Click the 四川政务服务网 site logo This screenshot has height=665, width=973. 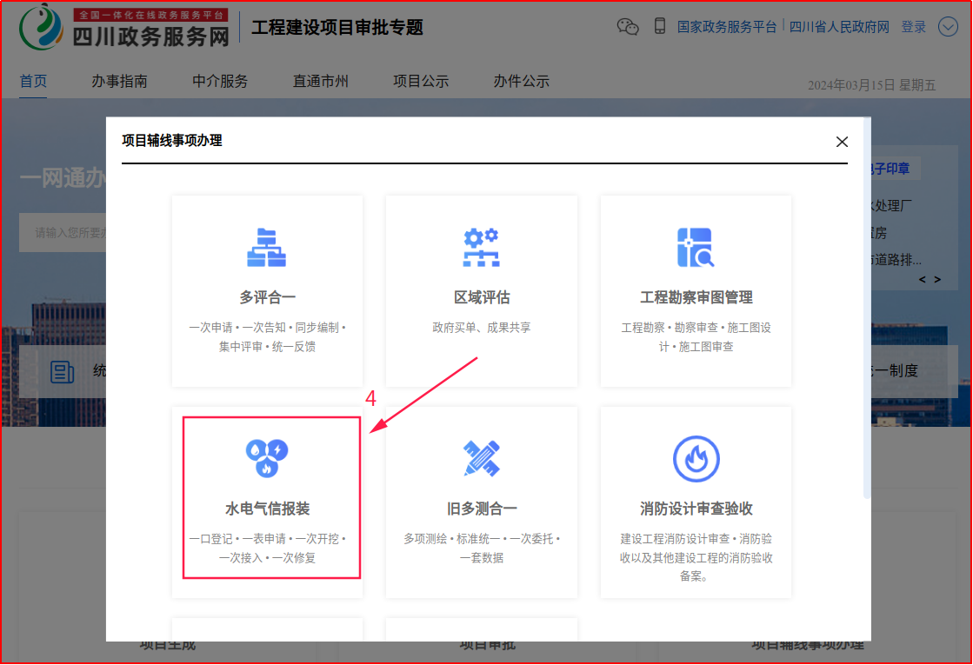124,28
